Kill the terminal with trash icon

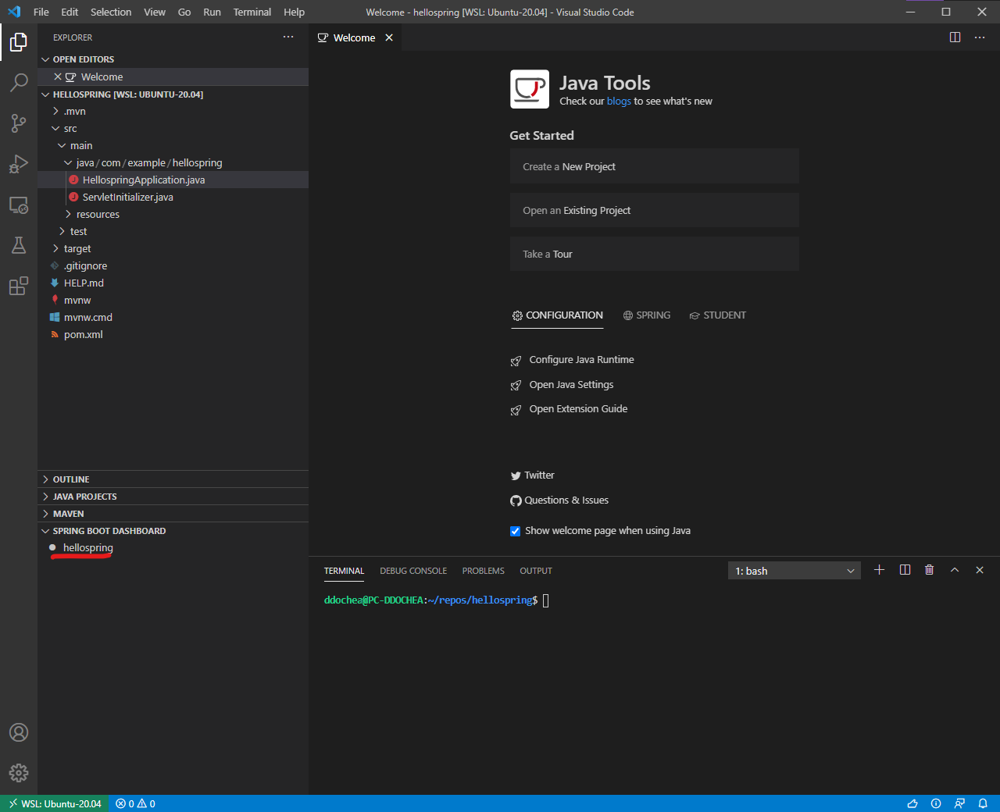pyautogui.click(x=929, y=570)
